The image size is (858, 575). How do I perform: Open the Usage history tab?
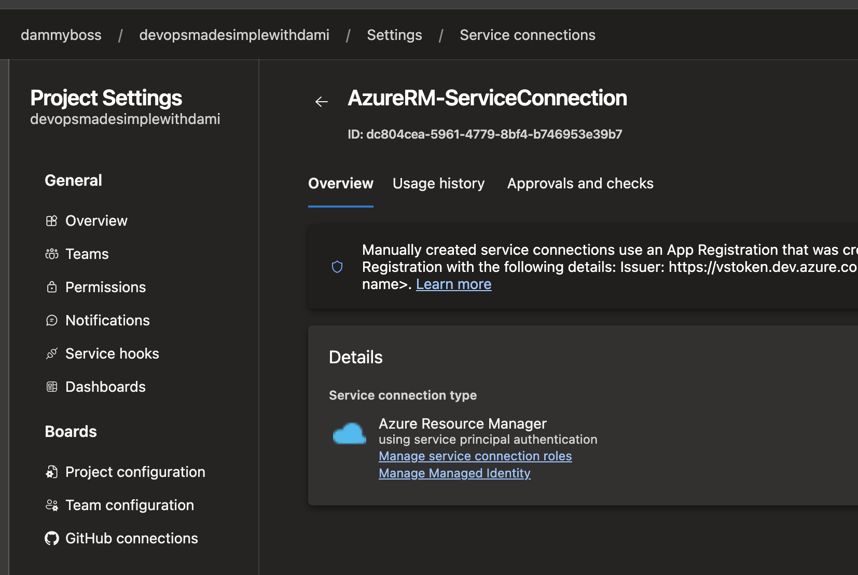pyautogui.click(x=439, y=184)
